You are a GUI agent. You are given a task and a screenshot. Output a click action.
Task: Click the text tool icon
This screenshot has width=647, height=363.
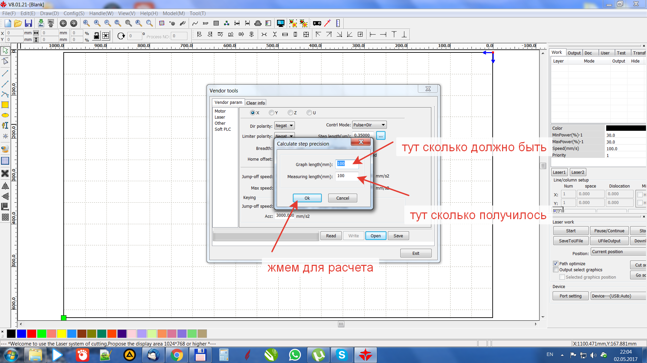pyautogui.click(x=5, y=126)
